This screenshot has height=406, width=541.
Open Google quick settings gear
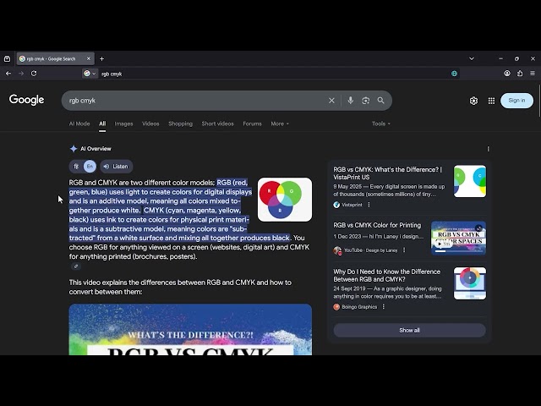tap(473, 101)
